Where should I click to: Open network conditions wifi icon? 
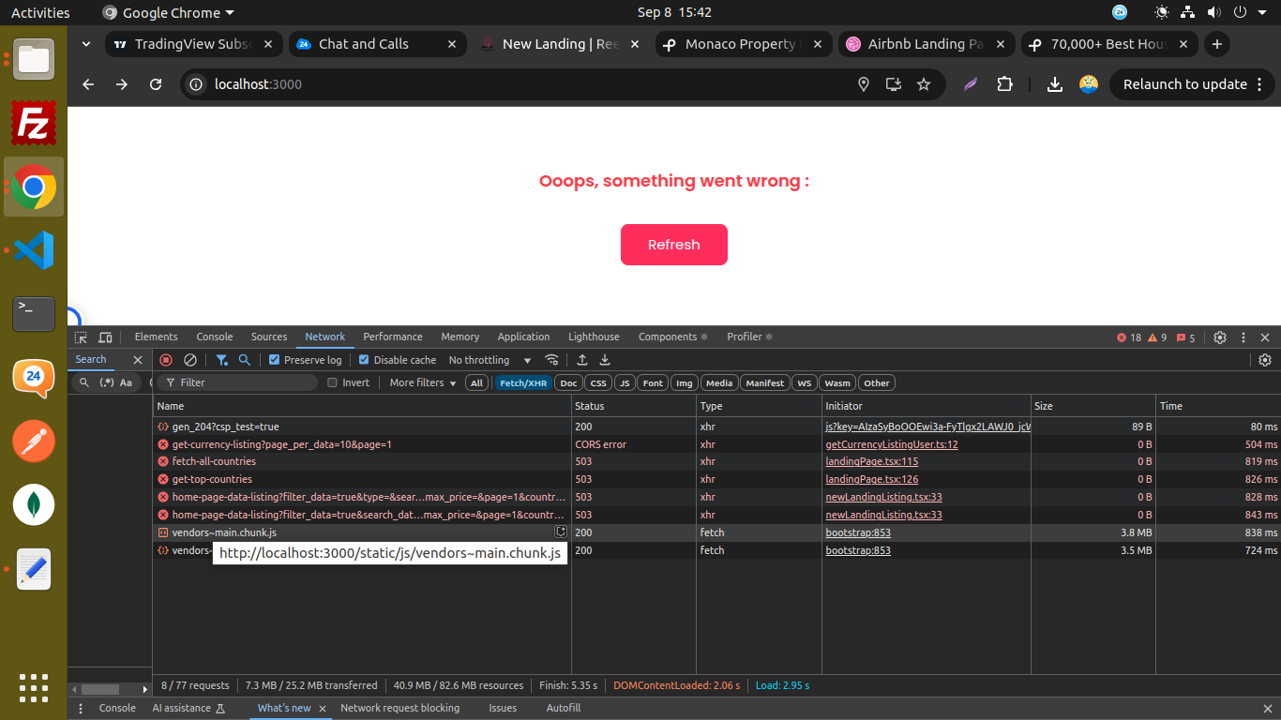[552, 360]
